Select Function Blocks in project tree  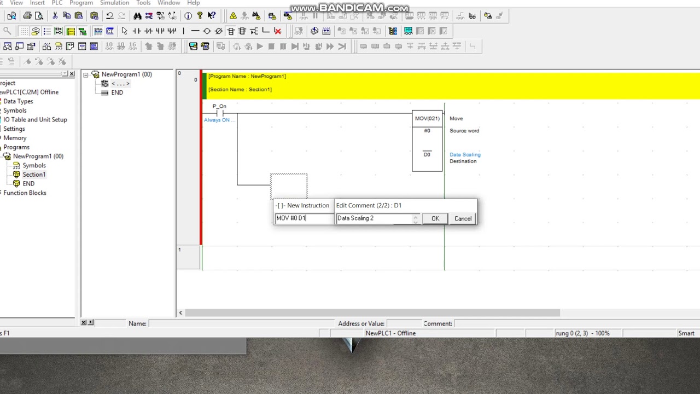[25, 193]
